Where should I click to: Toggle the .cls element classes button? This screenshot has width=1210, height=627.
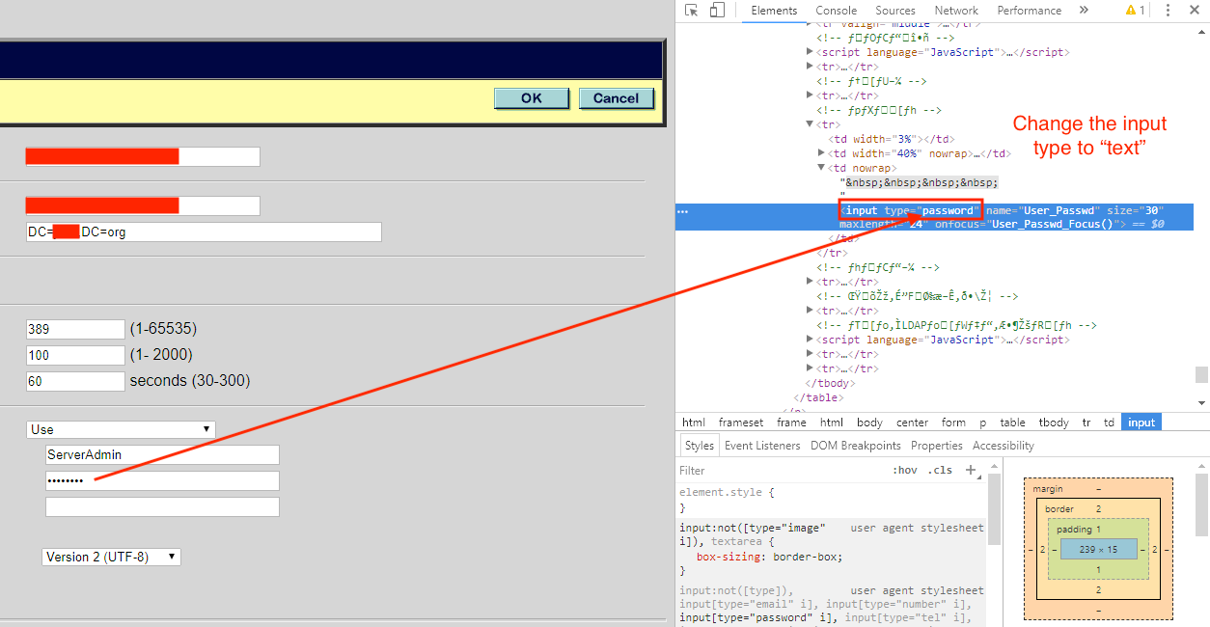(x=940, y=471)
